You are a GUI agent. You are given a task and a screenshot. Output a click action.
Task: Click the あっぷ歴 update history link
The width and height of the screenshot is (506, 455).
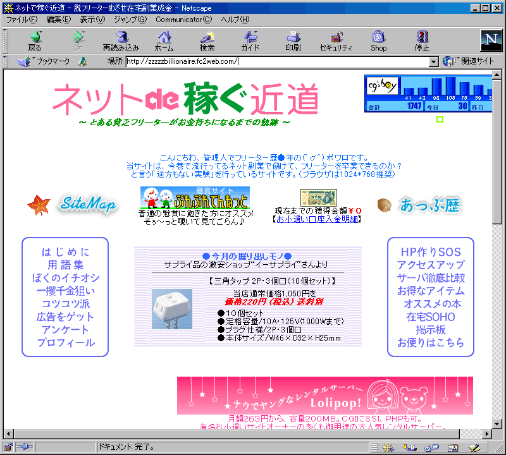click(430, 205)
